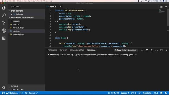Move the panel to the right side
This screenshot has height=95, width=169.
[x=161, y=50]
